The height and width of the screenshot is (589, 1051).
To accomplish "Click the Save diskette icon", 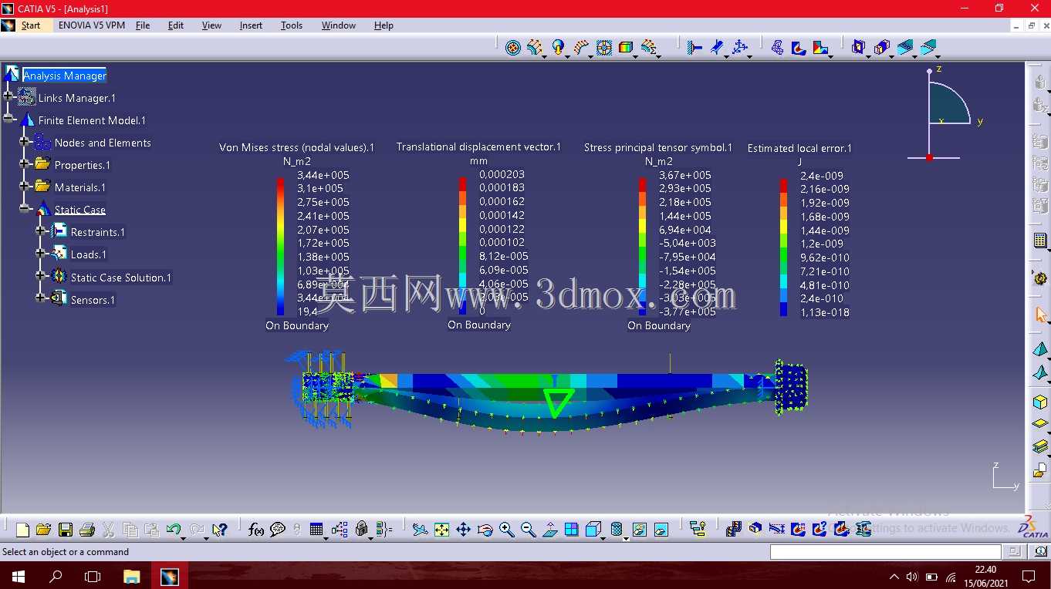I will click(66, 530).
